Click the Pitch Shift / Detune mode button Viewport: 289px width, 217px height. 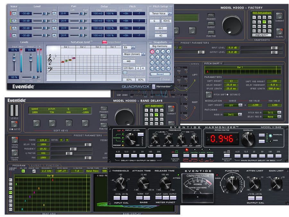click(209, 95)
